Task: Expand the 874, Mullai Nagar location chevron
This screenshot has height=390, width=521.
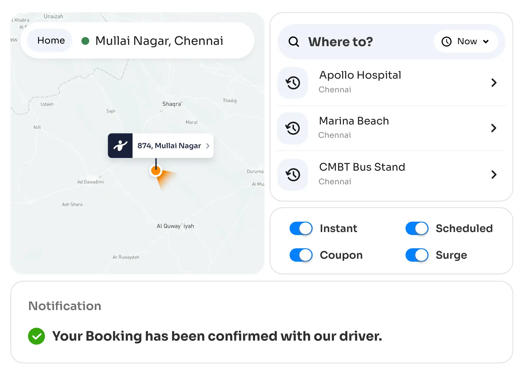Action: pos(208,146)
